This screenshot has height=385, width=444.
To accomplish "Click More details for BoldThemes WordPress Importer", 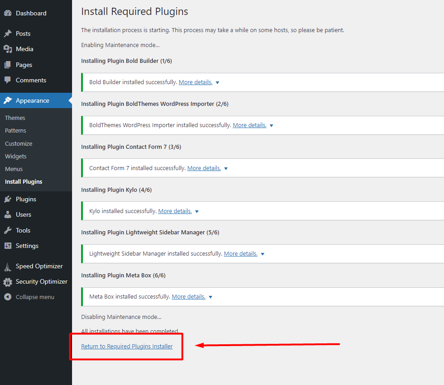I will coord(250,125).
